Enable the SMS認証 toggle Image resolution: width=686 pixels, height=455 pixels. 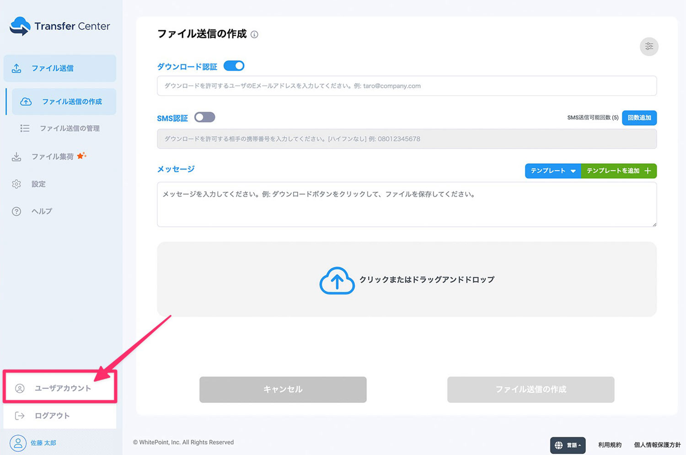(204, 117)
